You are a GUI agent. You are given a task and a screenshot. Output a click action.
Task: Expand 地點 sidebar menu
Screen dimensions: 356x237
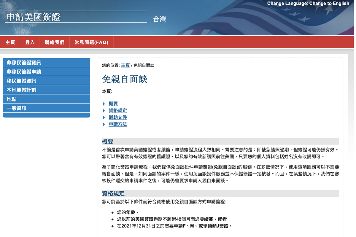point(46,99)
